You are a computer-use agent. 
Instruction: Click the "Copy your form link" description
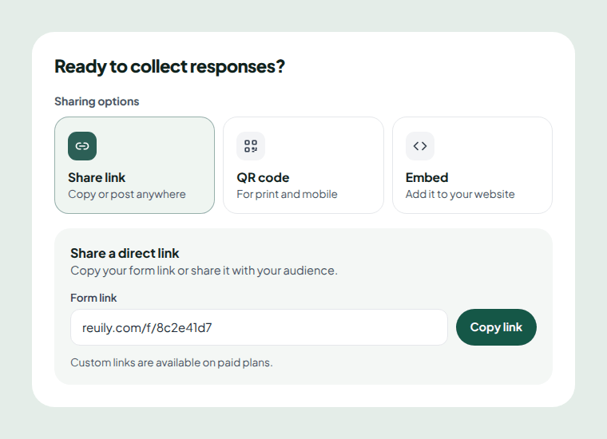pyautogui.click(x=204, y=271)
